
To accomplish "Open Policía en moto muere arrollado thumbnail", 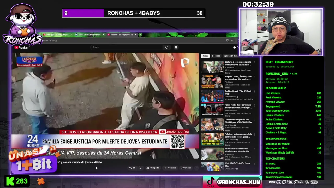I will 212,139.
